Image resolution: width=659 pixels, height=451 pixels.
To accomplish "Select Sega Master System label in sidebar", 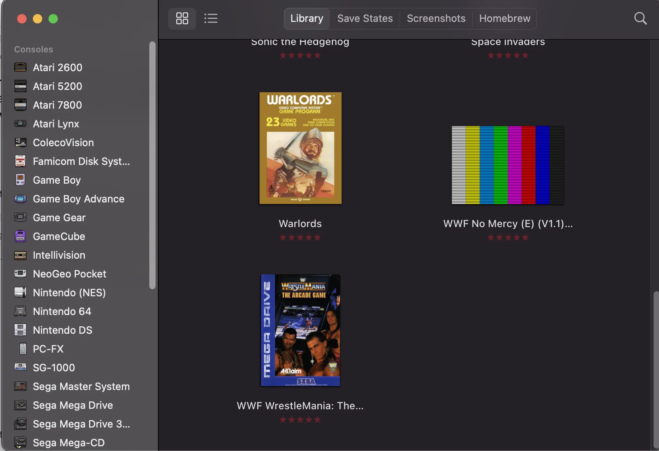I will click(81, 387).
